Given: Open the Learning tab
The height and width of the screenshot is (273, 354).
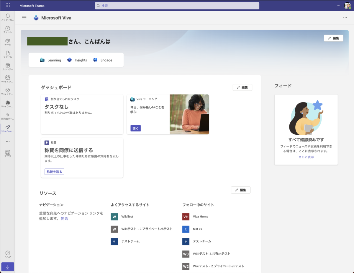Looking at the screenshot, I should coord(50,60).
